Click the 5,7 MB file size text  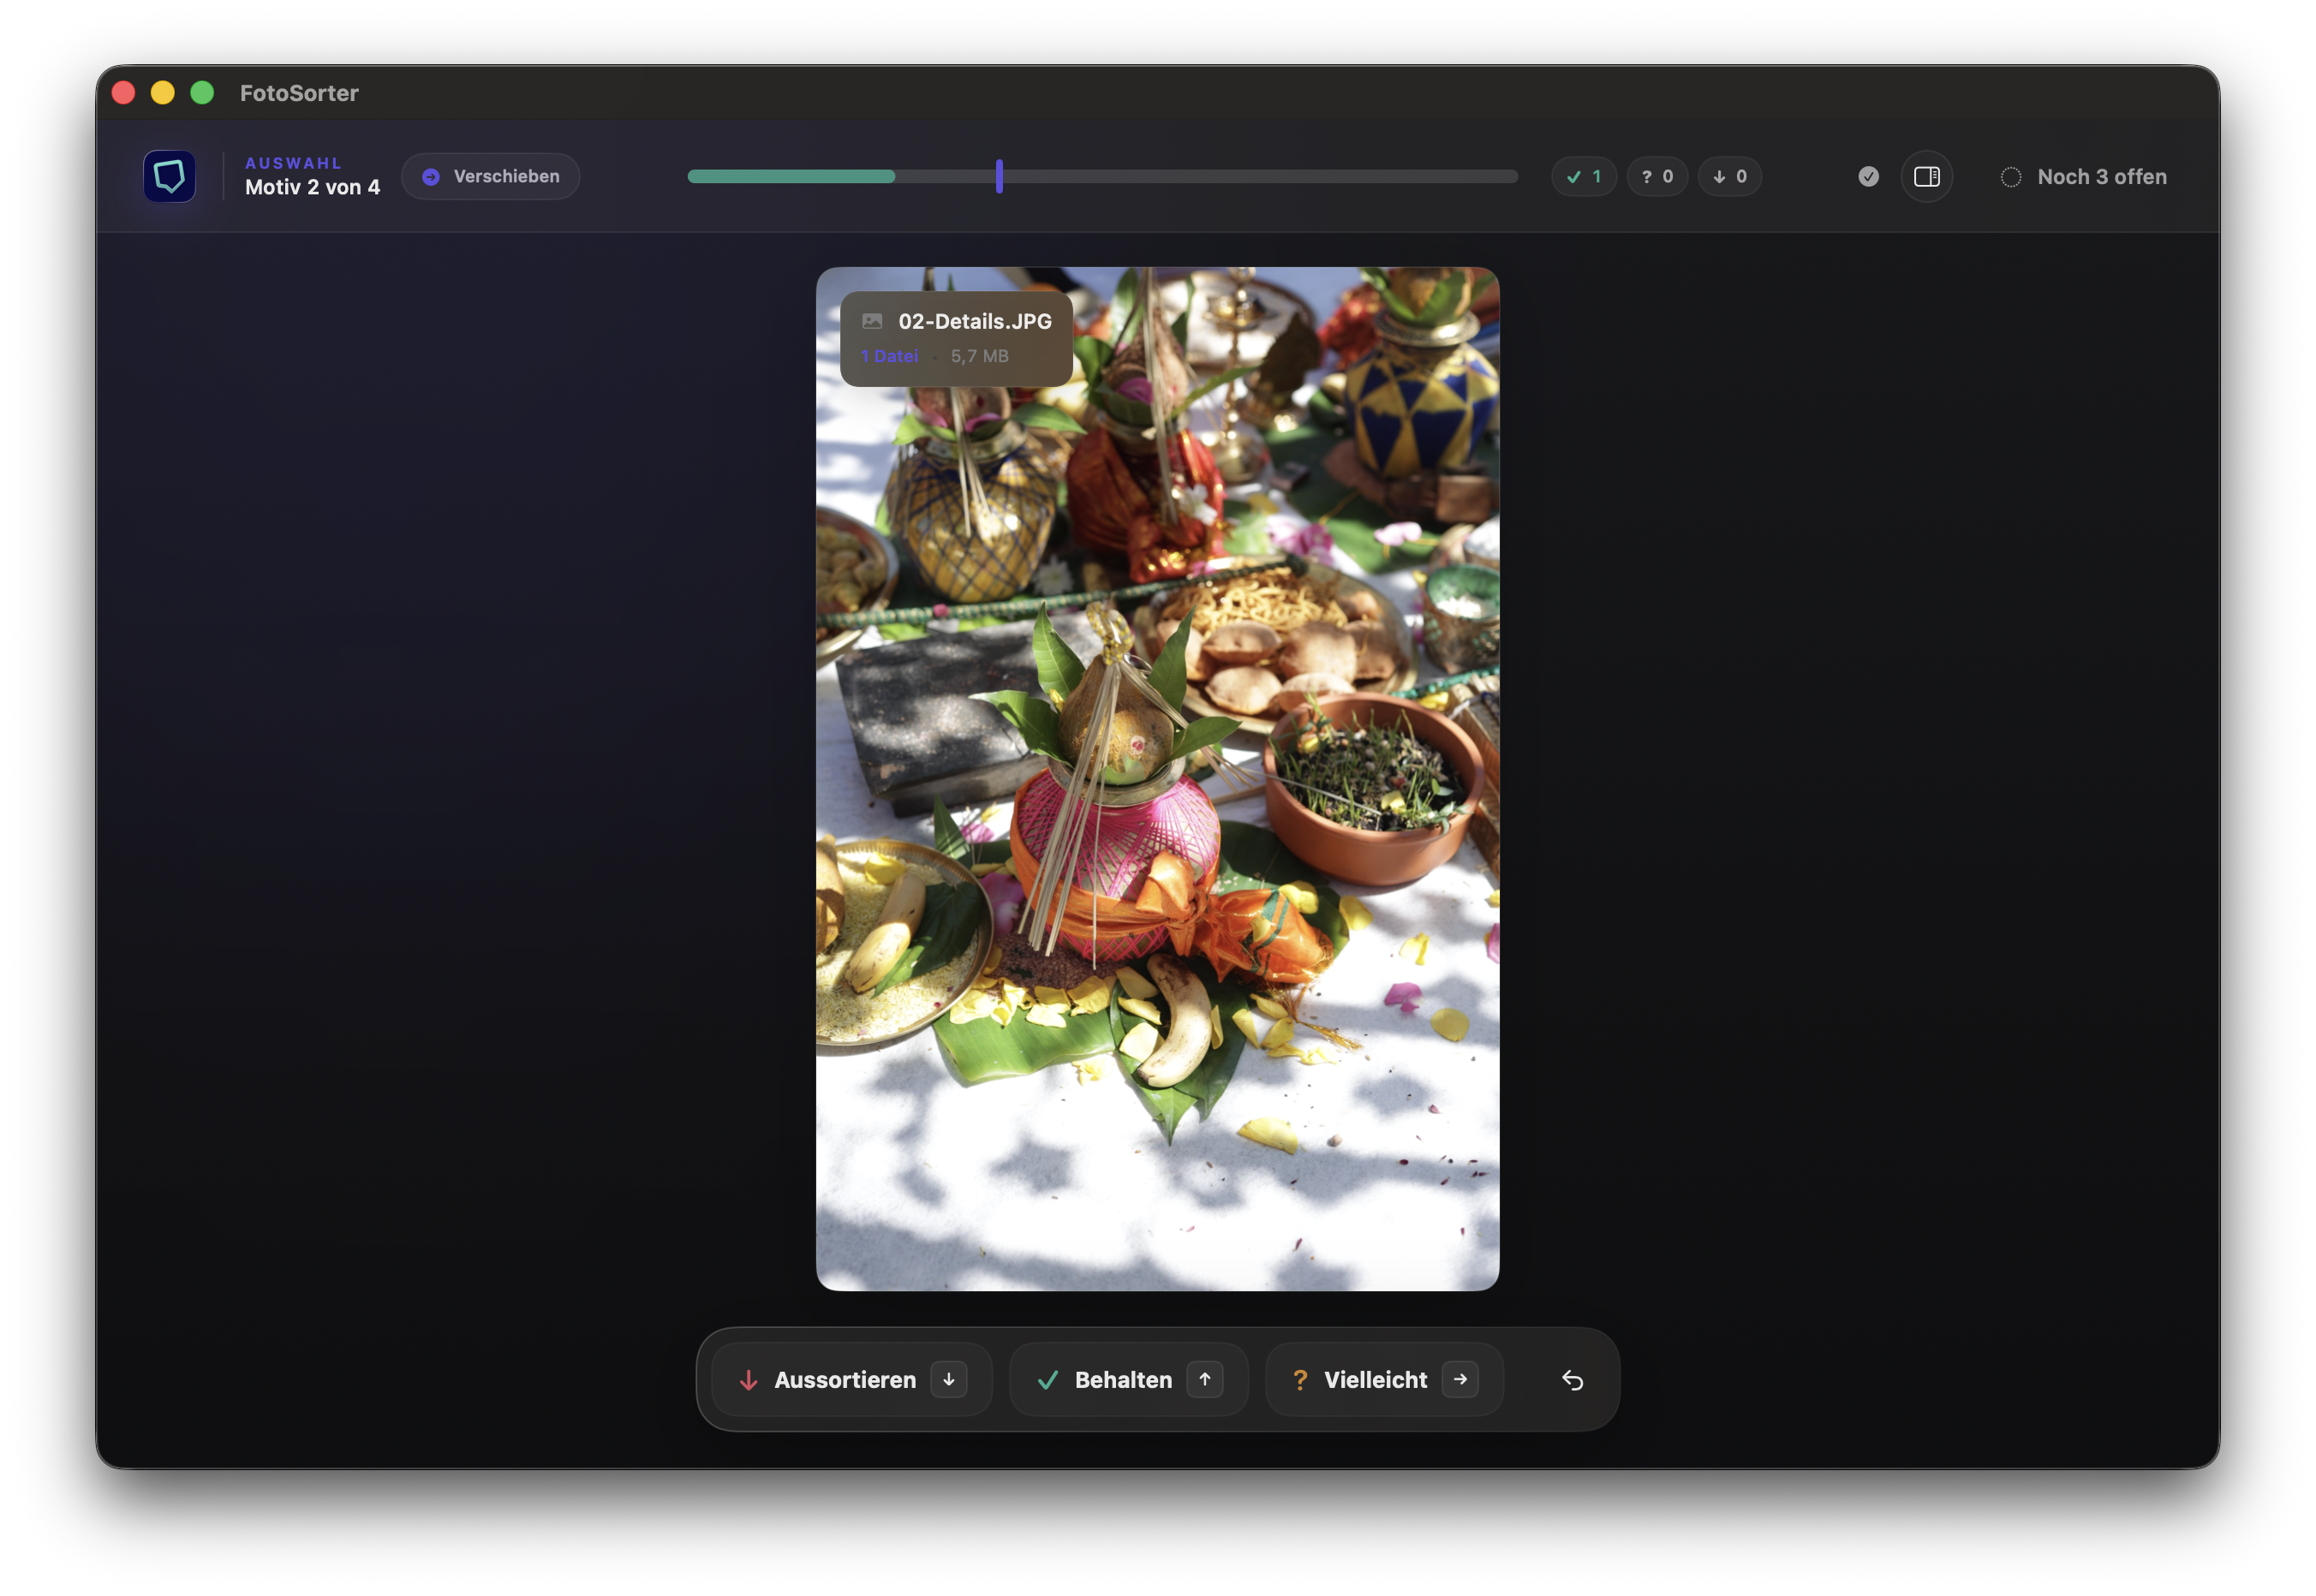(980, 356)
